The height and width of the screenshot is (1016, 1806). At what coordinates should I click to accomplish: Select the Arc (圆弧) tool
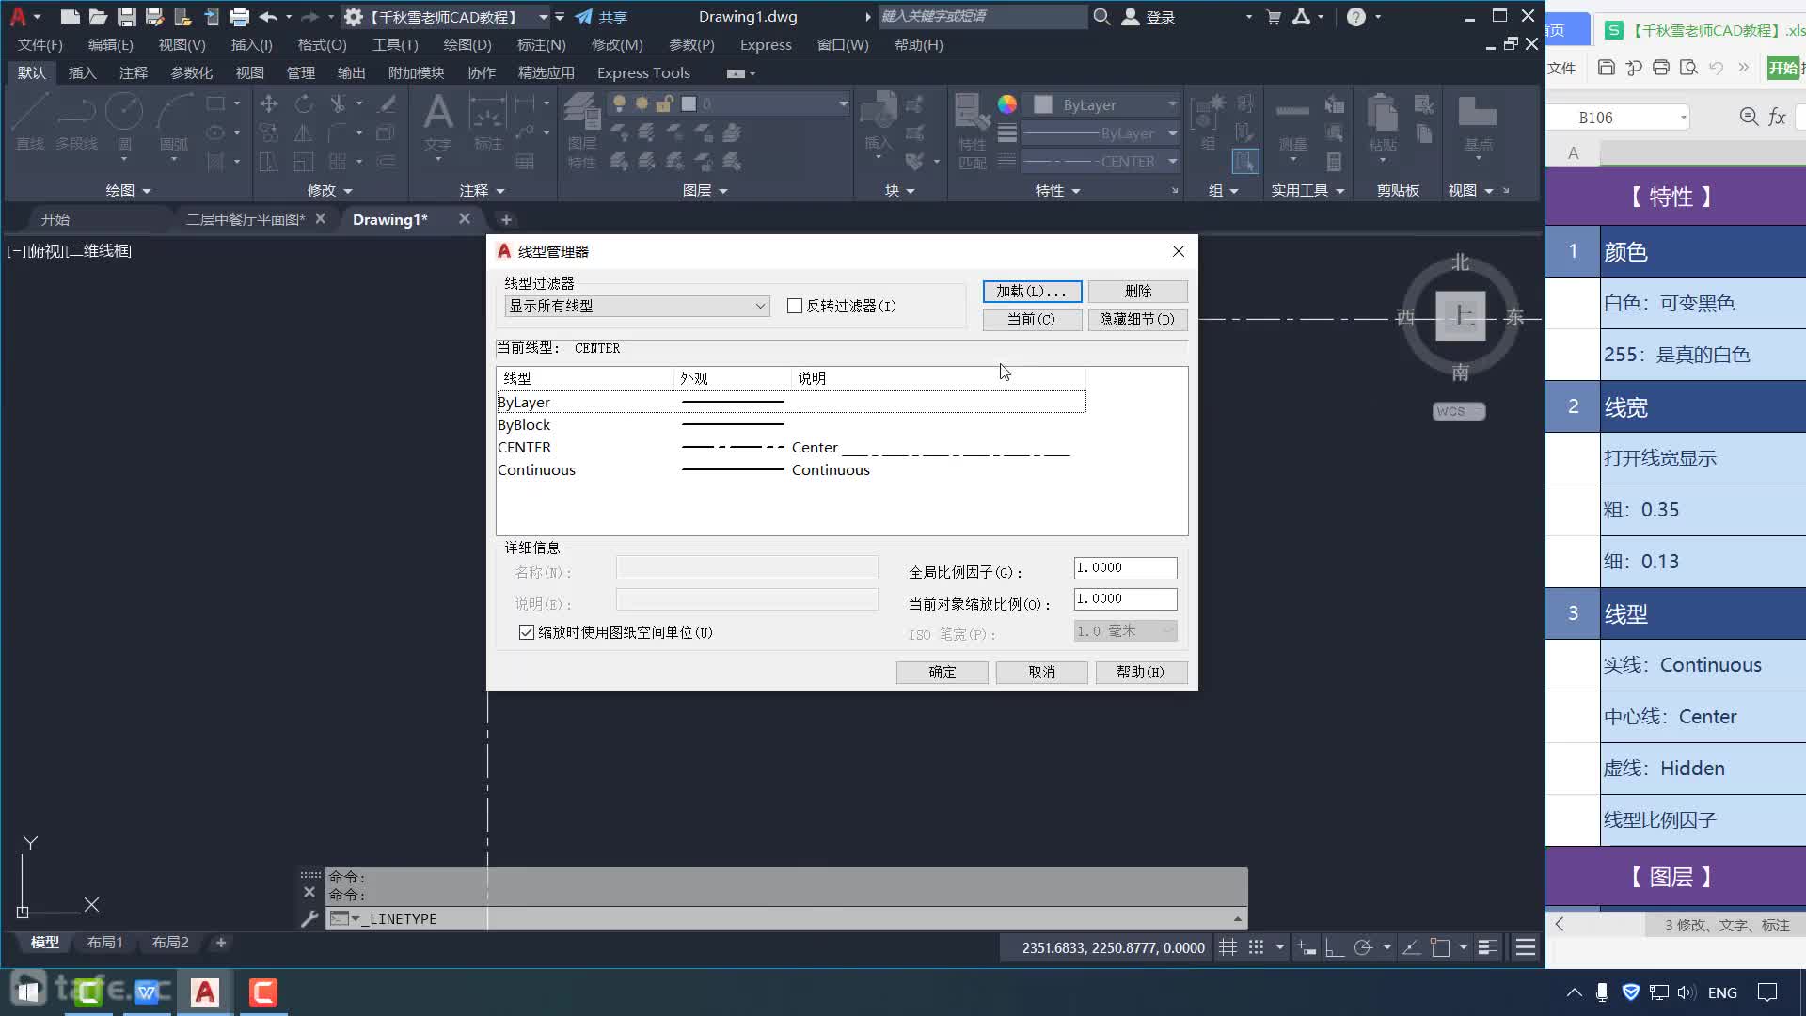[174, 122]
